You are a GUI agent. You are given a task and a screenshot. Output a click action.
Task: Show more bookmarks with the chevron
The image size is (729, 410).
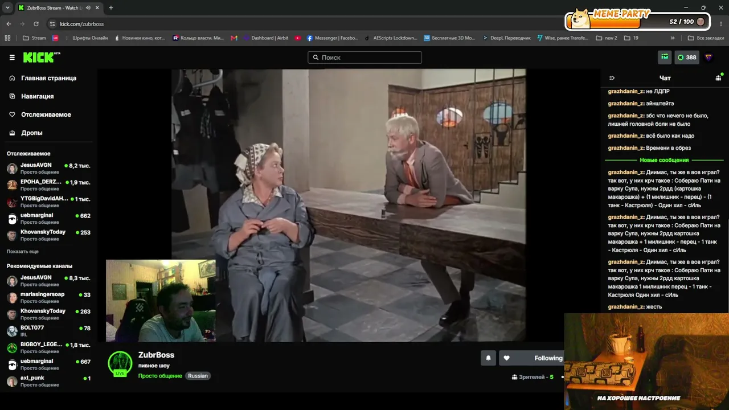click(x=673, y=38)
